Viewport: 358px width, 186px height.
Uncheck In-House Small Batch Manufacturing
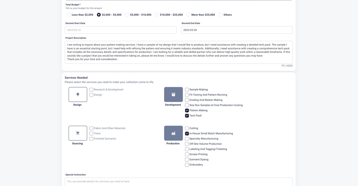point(187,134)
